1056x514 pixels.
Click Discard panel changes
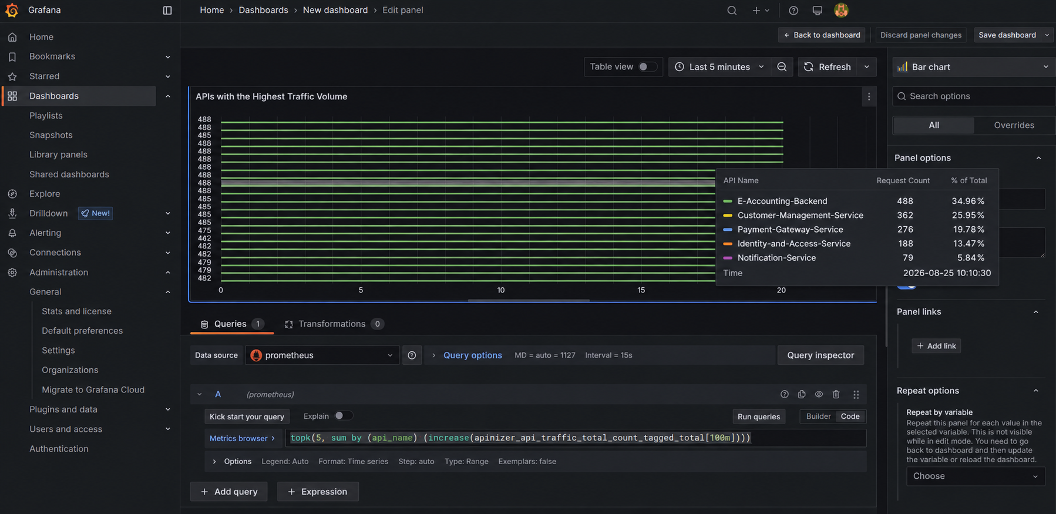[x=921, y=35]
